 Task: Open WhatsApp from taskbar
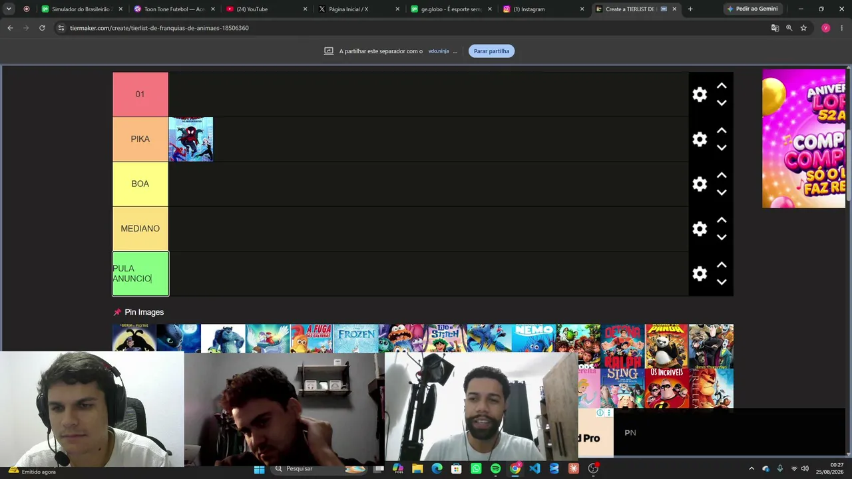(x=476, y=469)
